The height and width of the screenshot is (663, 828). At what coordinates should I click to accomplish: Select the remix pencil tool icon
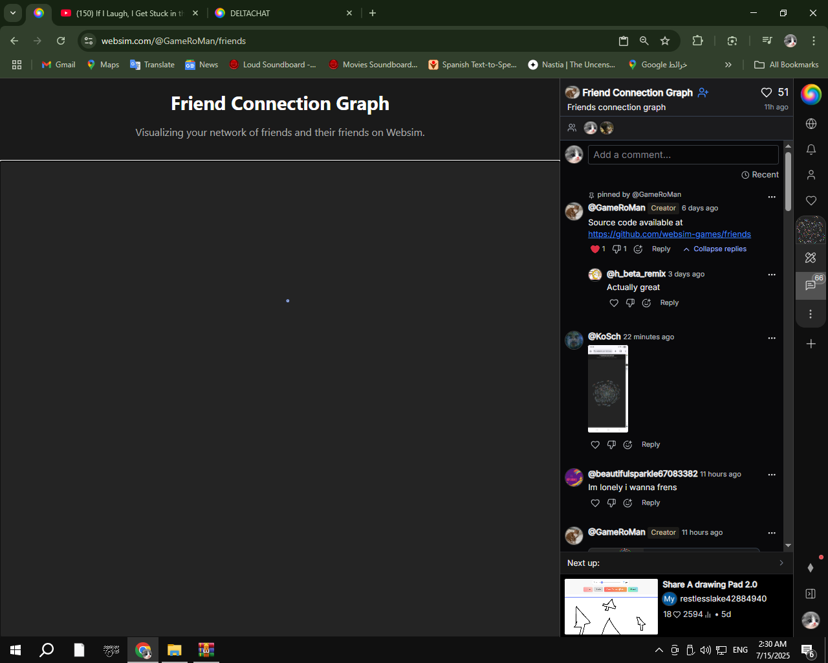(x=810, y=258)
